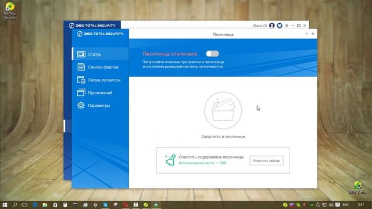Viewport: 372px width, 209px height.
Task: Click the taskbar clock showing 3:31
Action: pyautogui.click(x=361, y=204)
